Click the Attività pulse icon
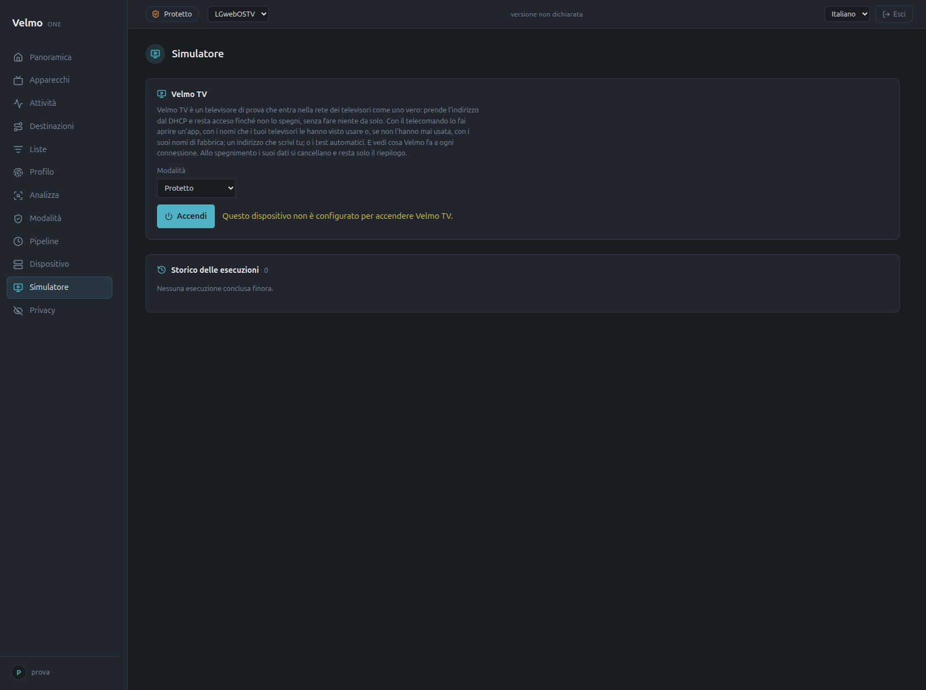926x690 pixels. point(18,104)
